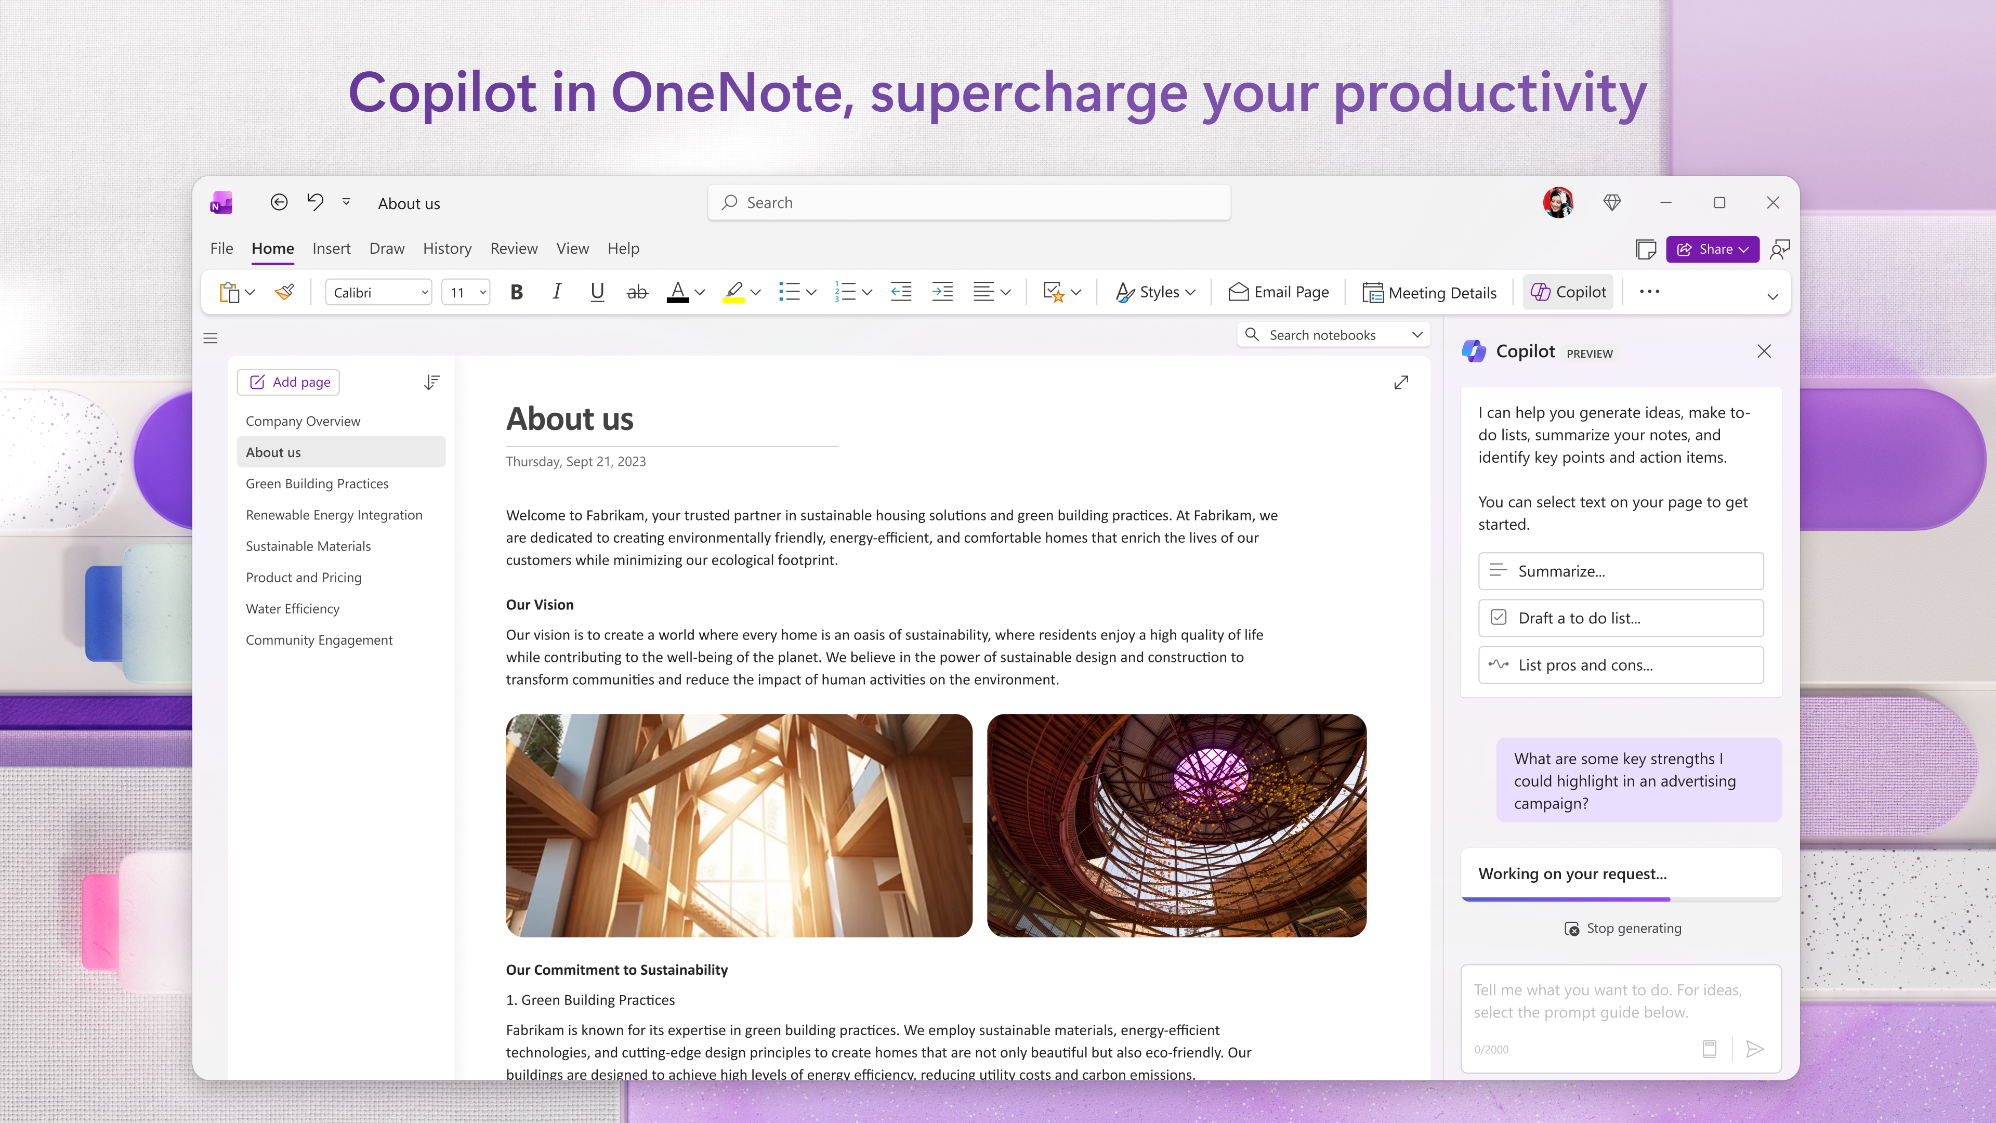Image resolution: width=1996 pixels, height=1123 pixels.
Task: Toggle underline formatting
Action: click(x=597, y=292)
